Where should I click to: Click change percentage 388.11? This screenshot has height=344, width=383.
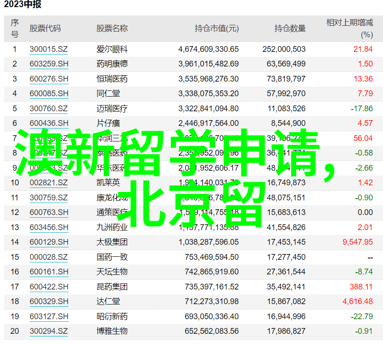[361, 287]
